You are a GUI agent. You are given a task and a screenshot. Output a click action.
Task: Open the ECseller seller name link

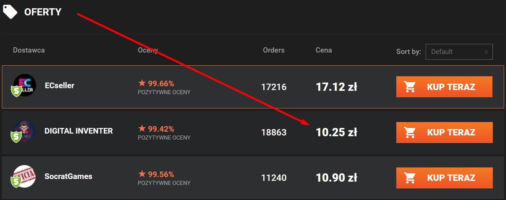[x=59, y=86]
